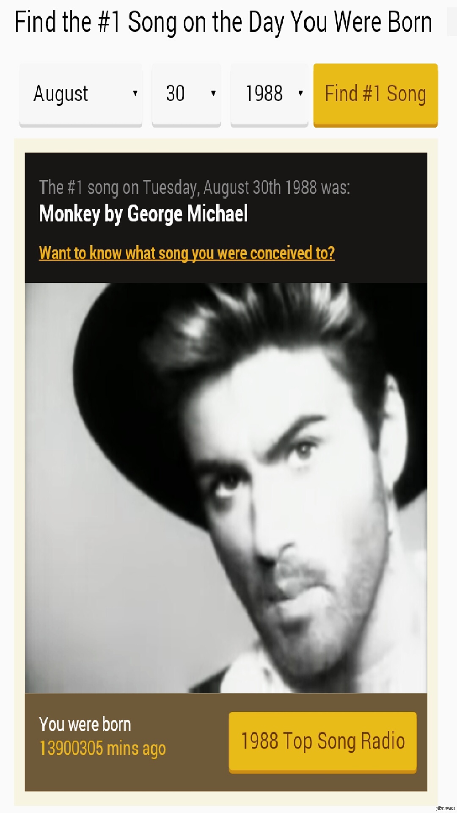457x813 pixels.
Task: Click the gray box at heading's right edge
Action: click(x=452, y=22)
